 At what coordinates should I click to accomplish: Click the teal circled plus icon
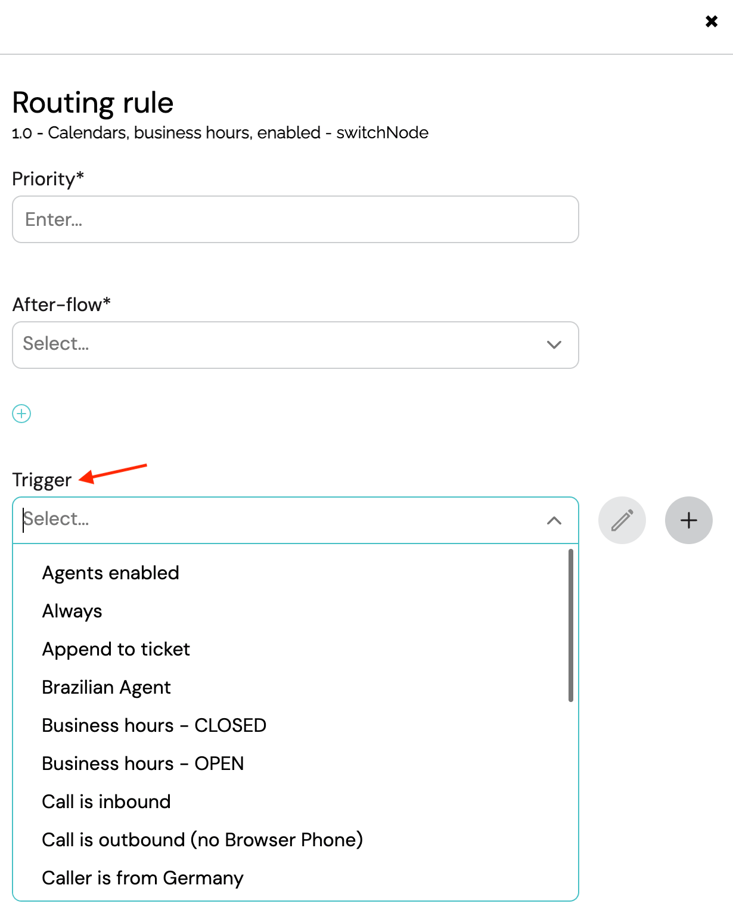[21, 414]
